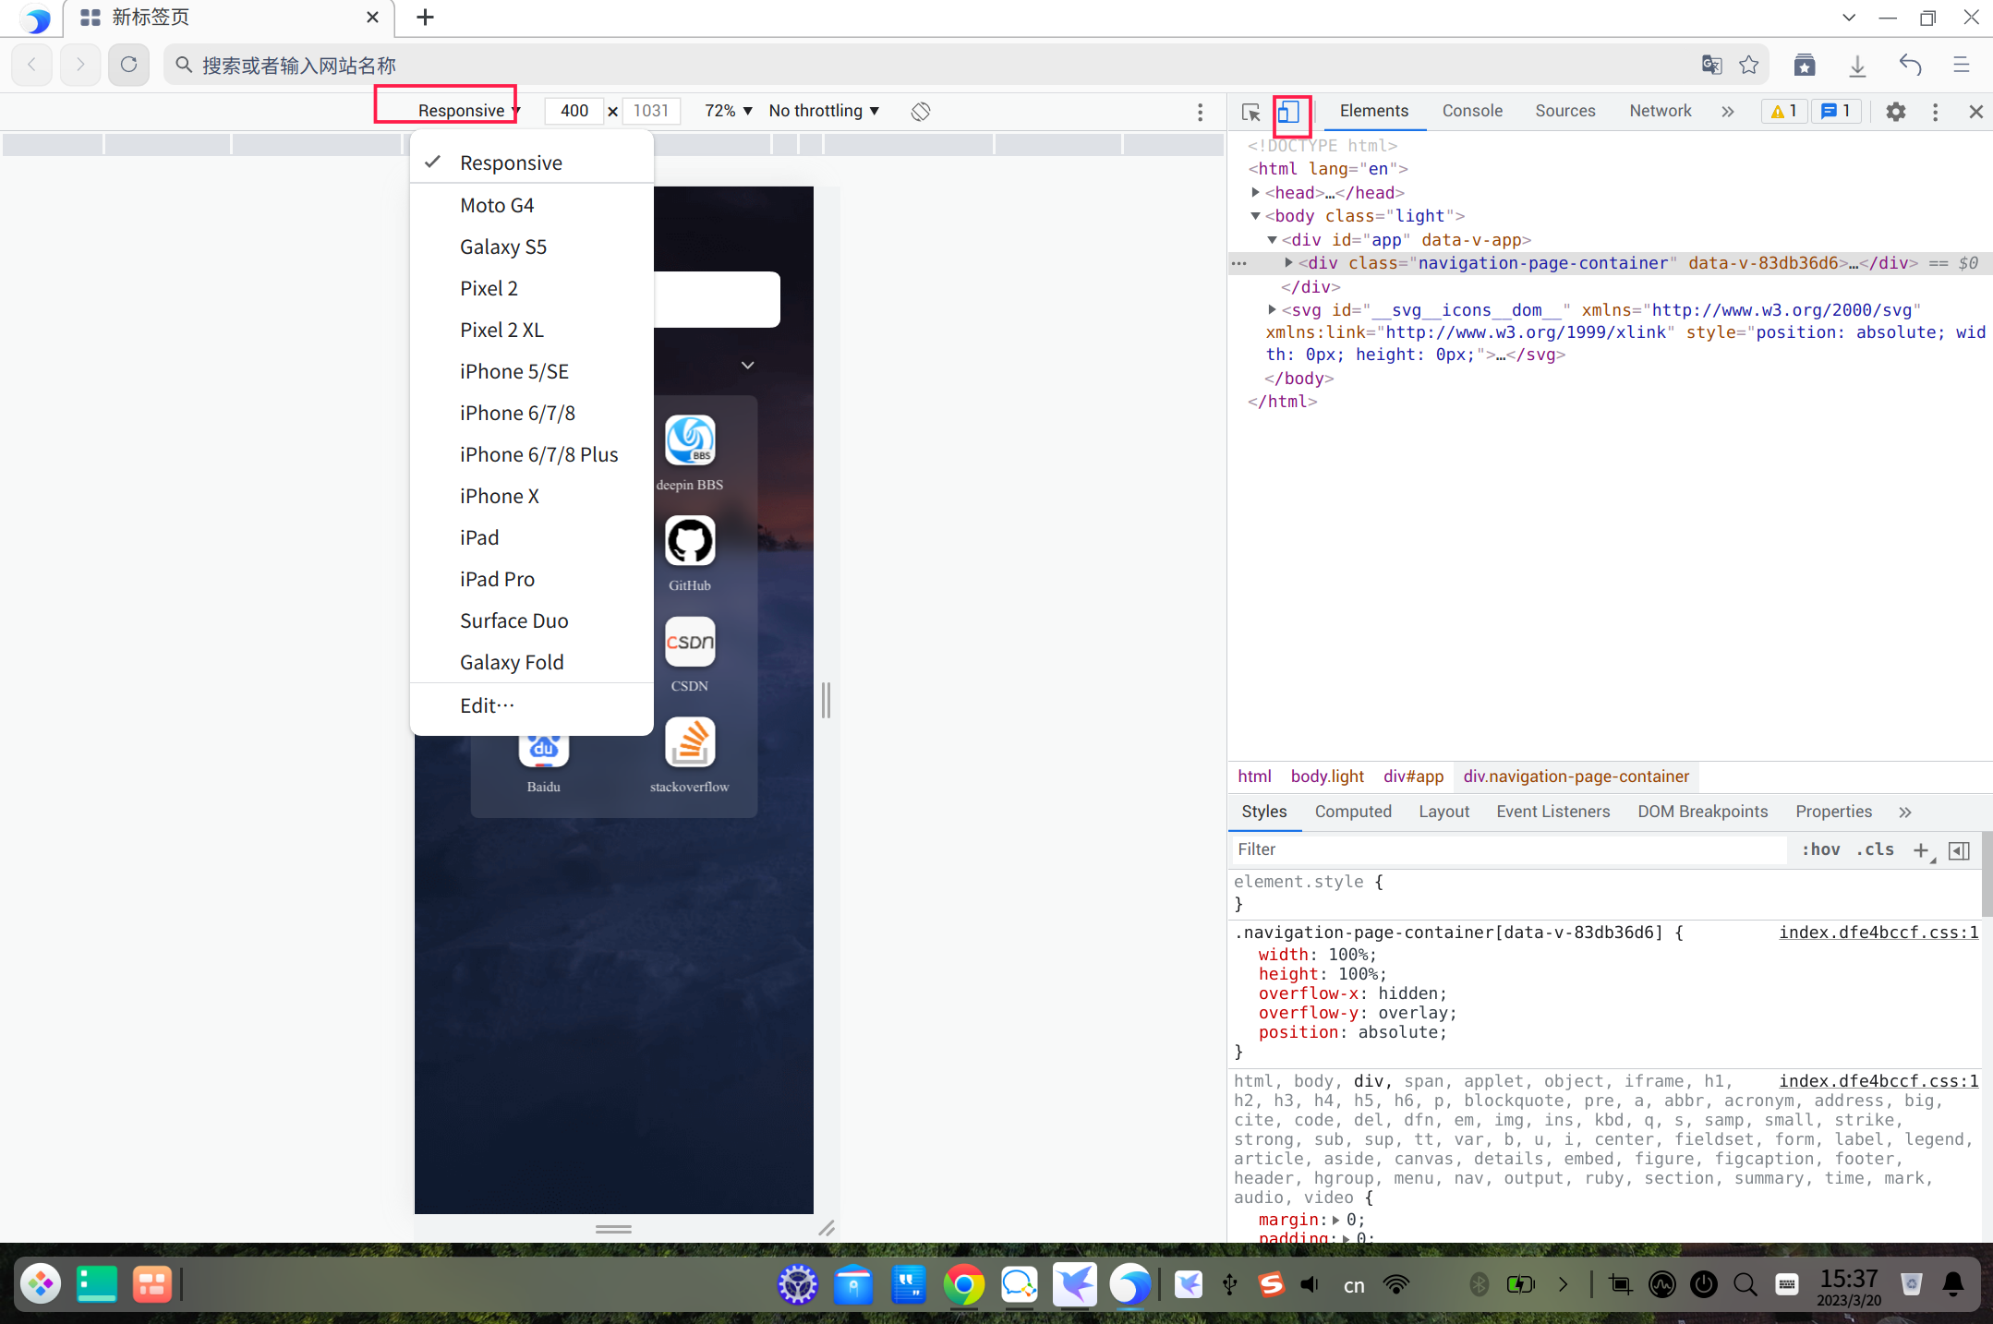Open DevTools settings gear
The width and height of the screenshot is (1993, 1324).
1895,112
